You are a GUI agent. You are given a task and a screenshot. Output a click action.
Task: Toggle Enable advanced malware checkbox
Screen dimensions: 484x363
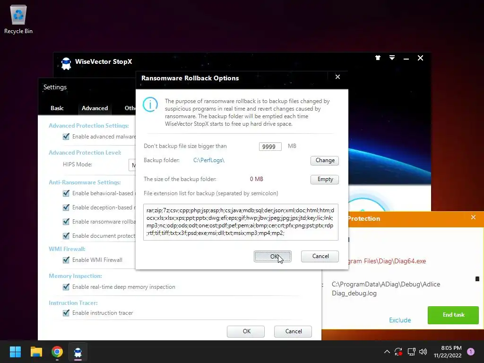click(x=66, y=137)
